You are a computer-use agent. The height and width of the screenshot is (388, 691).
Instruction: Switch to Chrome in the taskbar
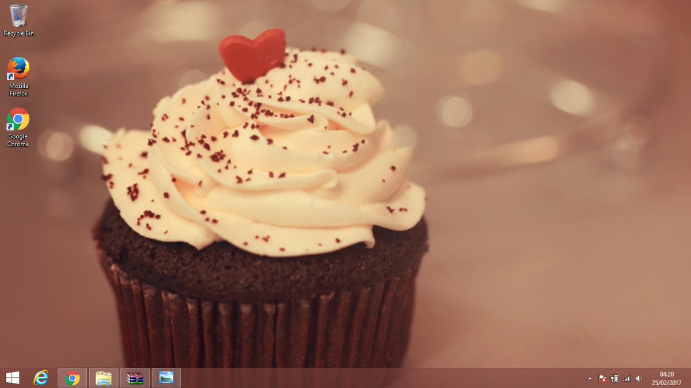point(73,378)
